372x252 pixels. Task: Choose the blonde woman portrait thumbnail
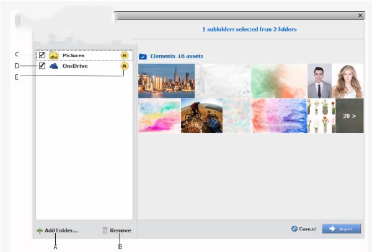click(x=348, y=80)
